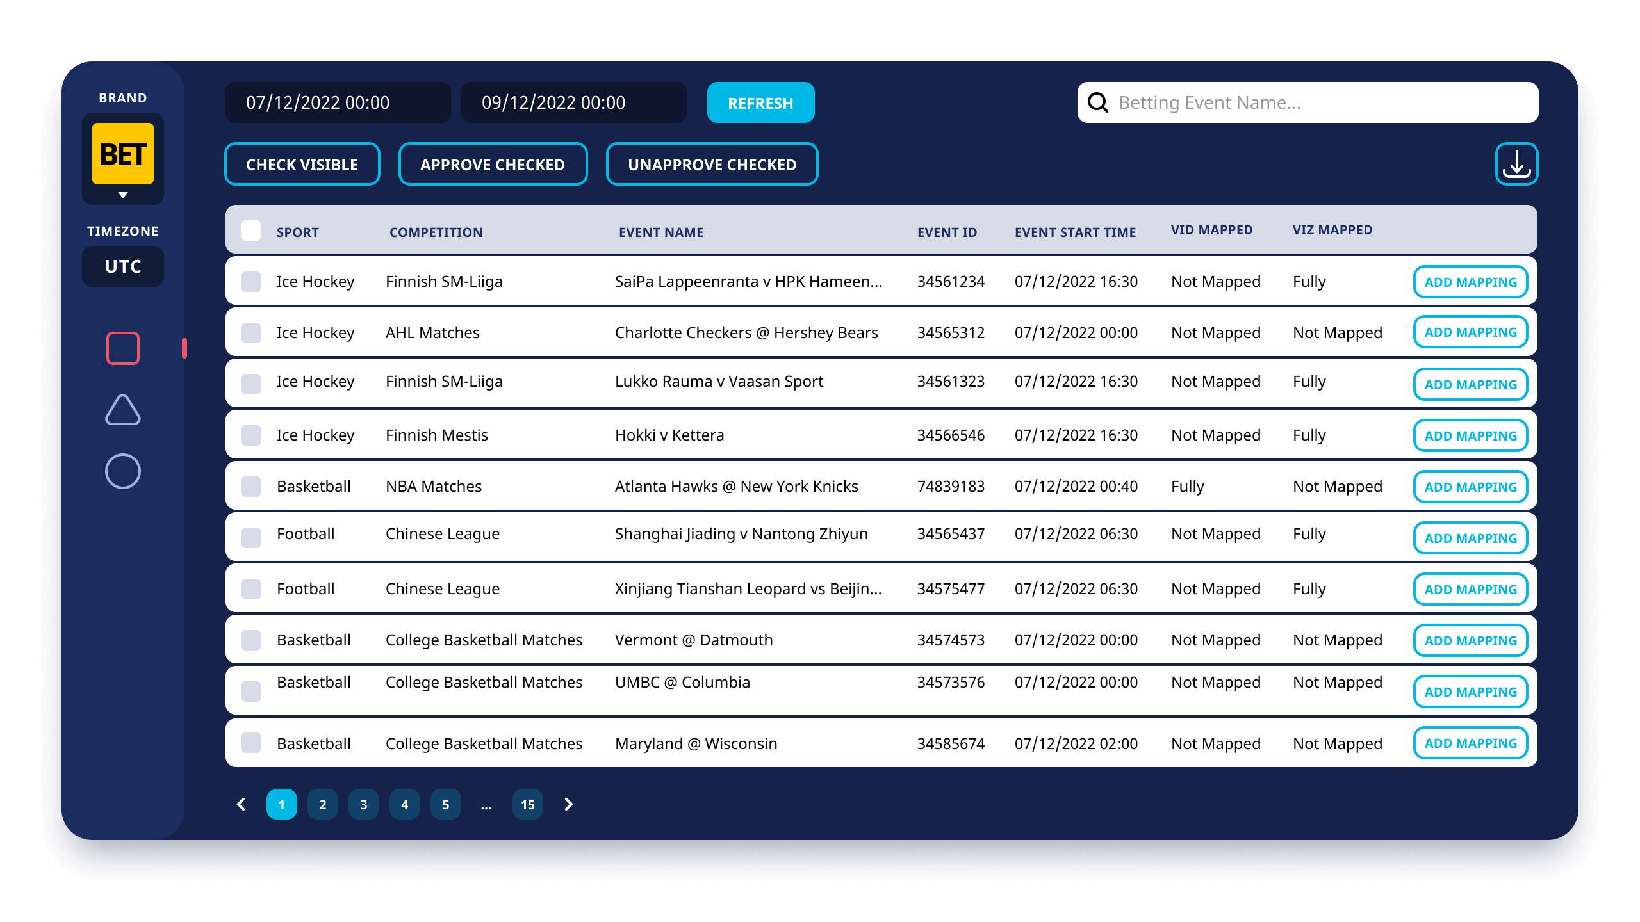The width and height of the screenshot is (1640, 922).
Task: Check the Charlotte Checkers @ Hershey Bears row
Action: click(x=251, y=333)
